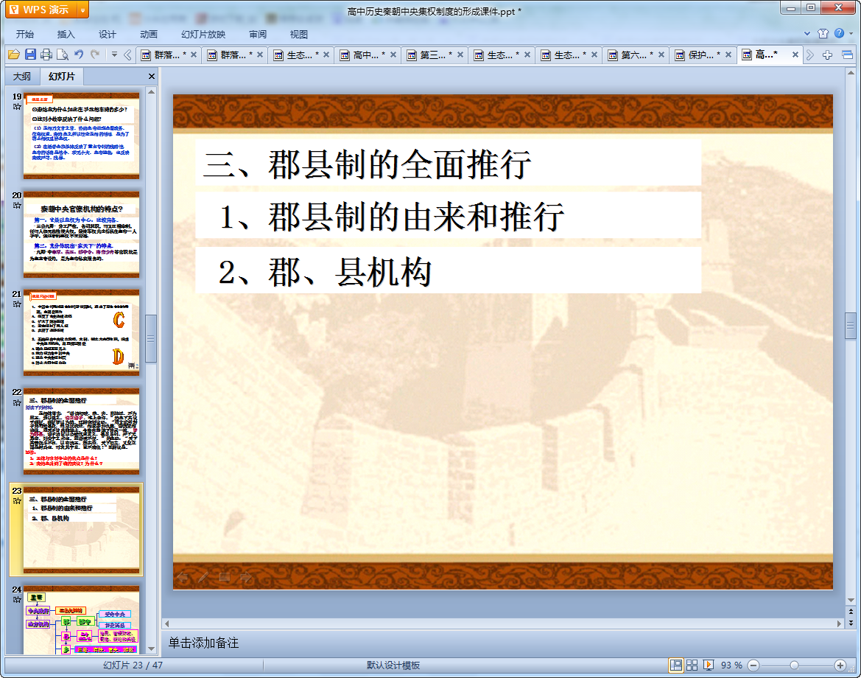Expand the help dropdown arrow
Viewport: 861px width, 678px height.
pyautogui.click(x=851, y=33)
